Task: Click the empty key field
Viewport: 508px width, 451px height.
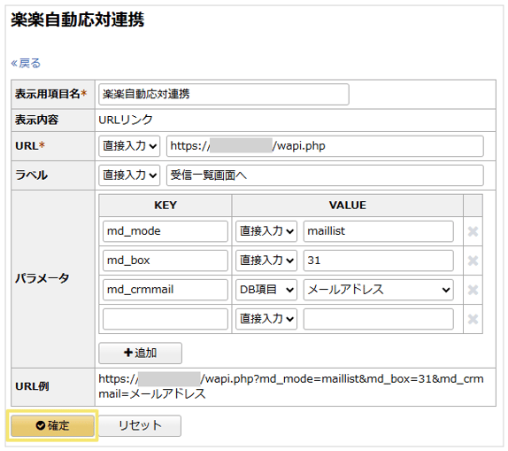Action: click(x=165, y=319)
